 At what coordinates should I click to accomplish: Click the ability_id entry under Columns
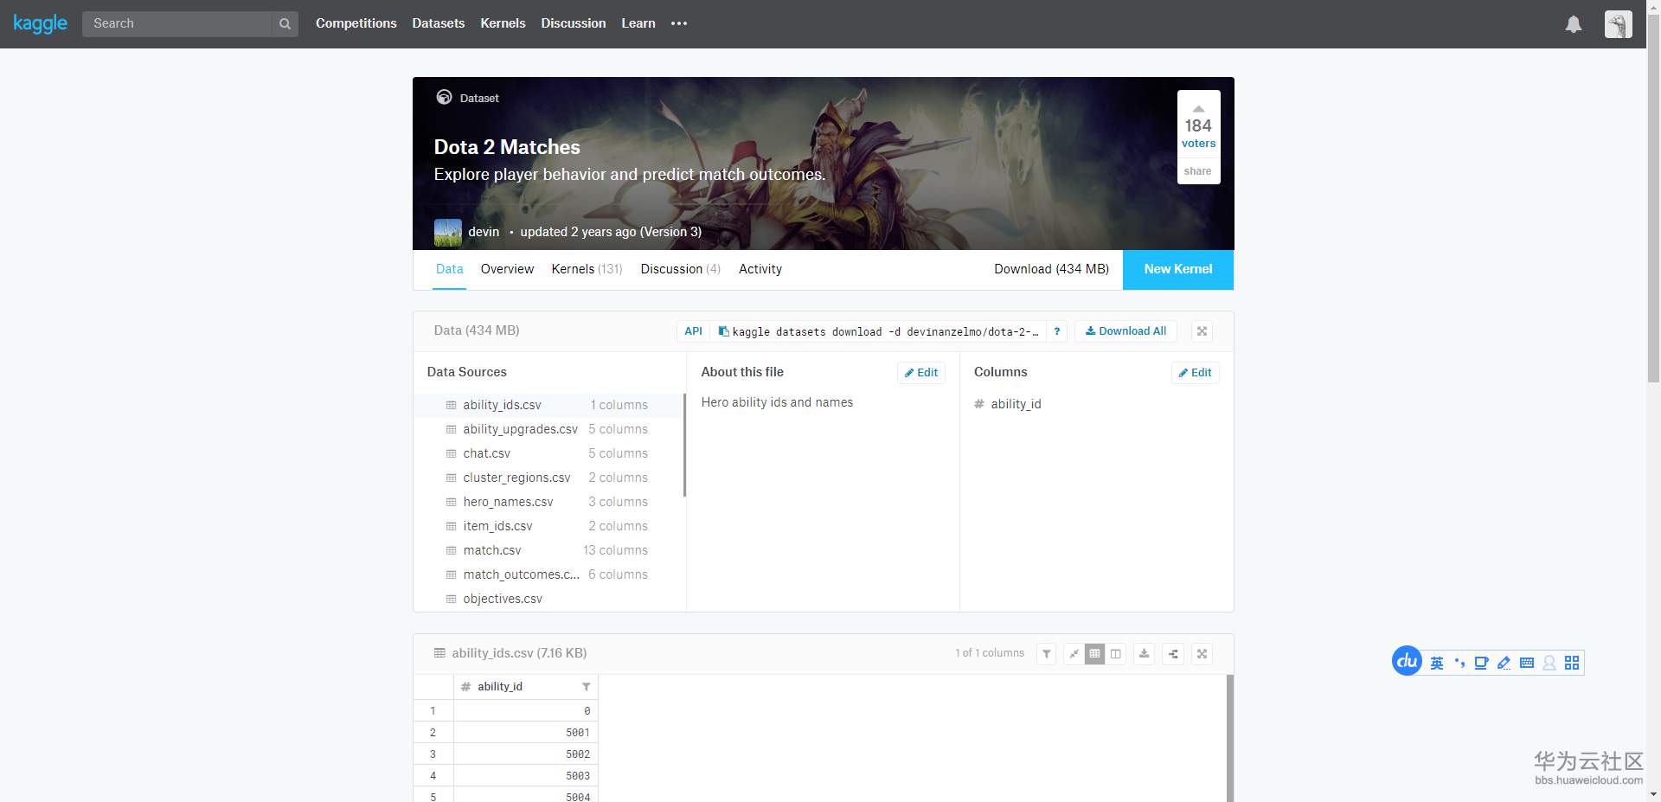click(x=1016, y=404)
